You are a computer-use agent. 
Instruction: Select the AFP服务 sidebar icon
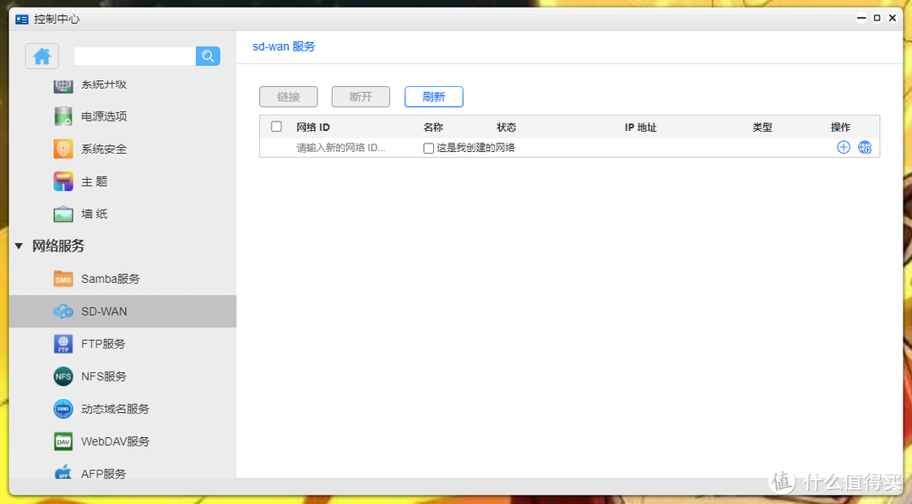62,473
